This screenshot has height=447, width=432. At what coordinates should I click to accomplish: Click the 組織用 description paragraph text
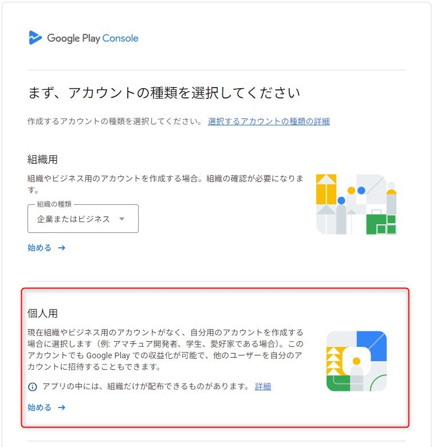[165, 184]
